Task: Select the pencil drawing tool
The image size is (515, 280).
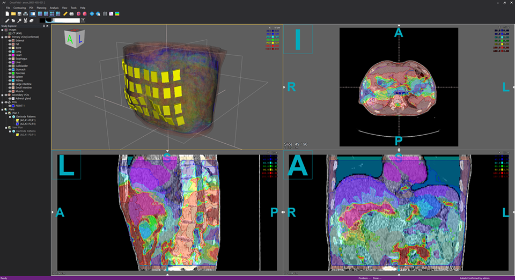Action: pos(7,20)
